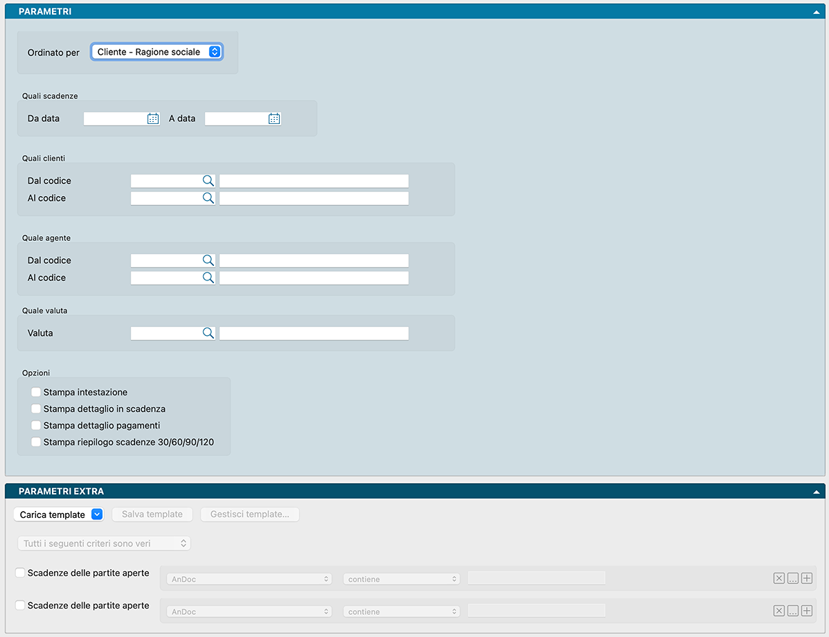Toggle first Scadenze delle partite aperte checkbox
The width and height of the screenshot is (829, 637).
click(x=20, y=573)
